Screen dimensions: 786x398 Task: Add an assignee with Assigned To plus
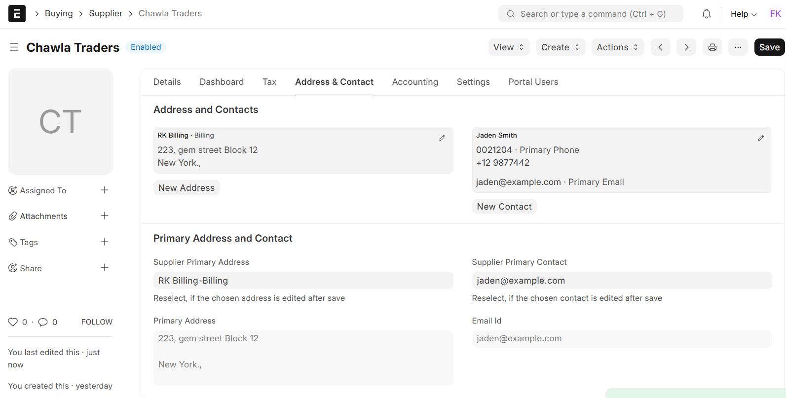tap(105, 190)
